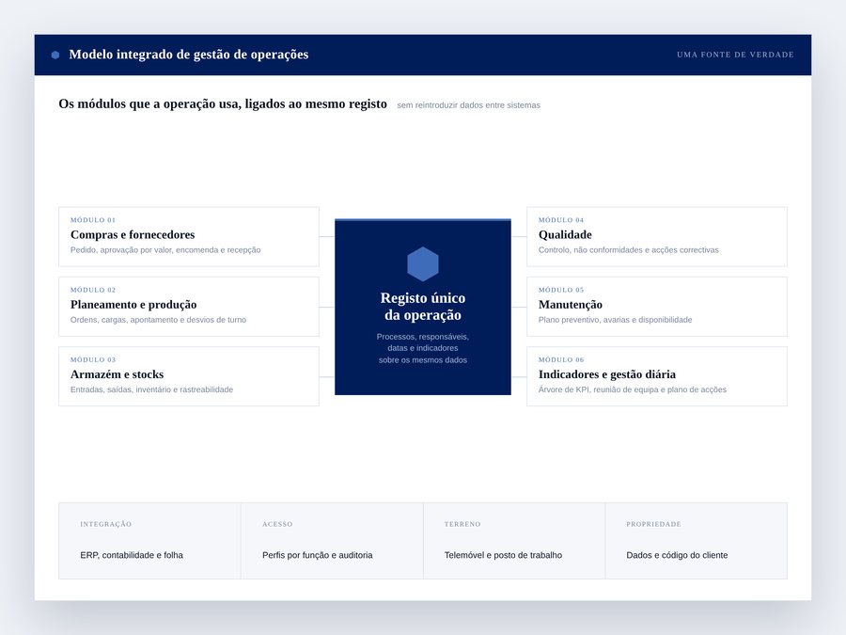Click the 'MÓDULO 04' label
Screen dimensions: 846x635
(x=561, y=220)
